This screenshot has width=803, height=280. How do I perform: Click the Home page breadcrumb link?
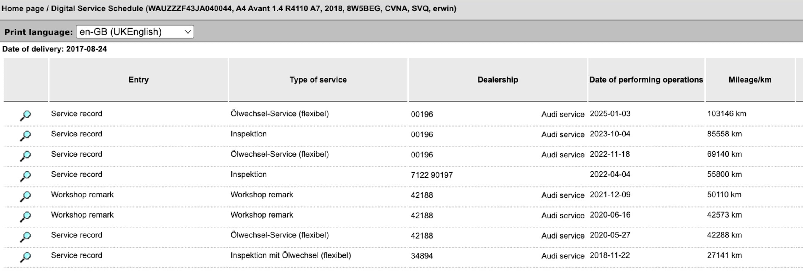[x=22, y=8]
